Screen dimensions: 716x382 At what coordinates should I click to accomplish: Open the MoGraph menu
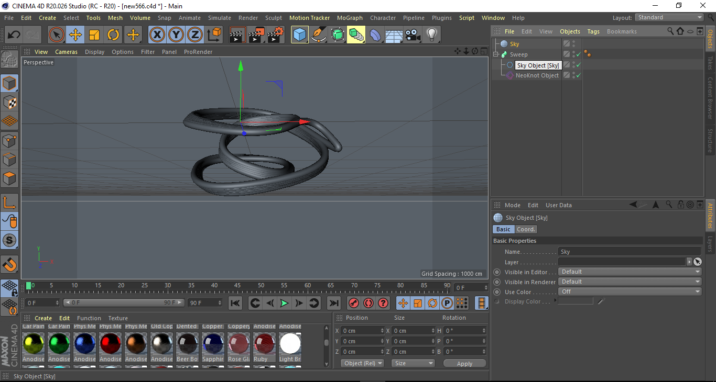click(x=350, y=18)
